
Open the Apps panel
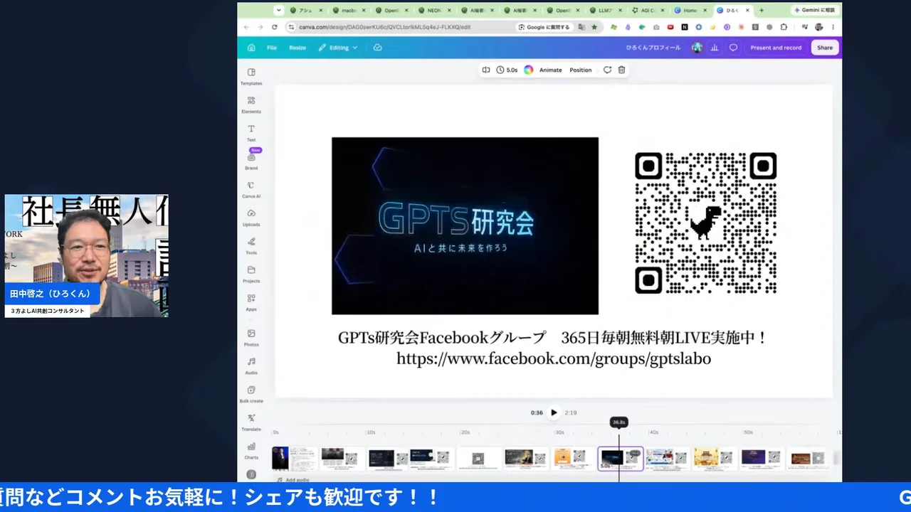(x=251, y=302)
